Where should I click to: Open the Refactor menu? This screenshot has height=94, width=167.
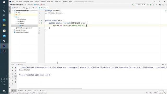(x=43, y=2)
